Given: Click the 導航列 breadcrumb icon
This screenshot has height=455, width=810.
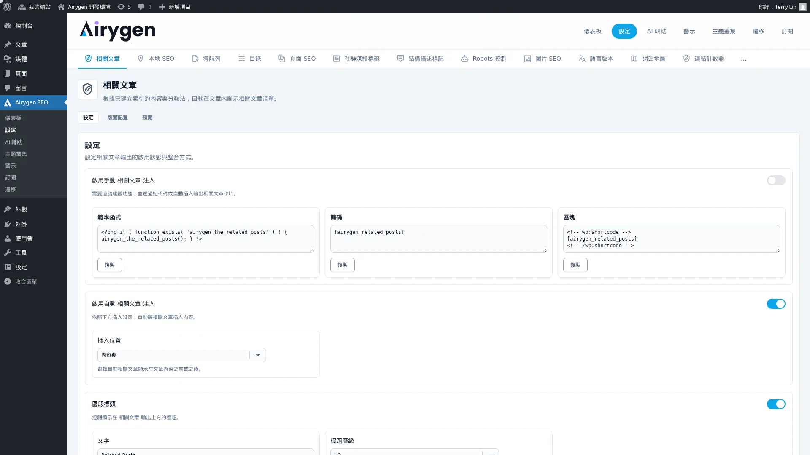Looking at the screenshot, I should [195, 59].
